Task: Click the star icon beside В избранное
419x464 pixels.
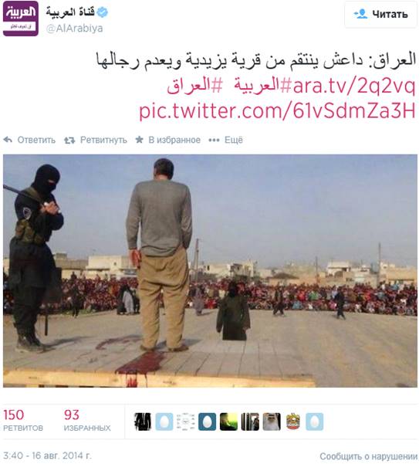Action: [x=139, y=140]
